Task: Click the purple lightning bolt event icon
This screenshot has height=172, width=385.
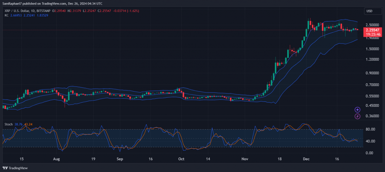Action: tap(357, 116)
